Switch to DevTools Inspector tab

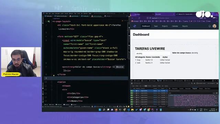137,81
